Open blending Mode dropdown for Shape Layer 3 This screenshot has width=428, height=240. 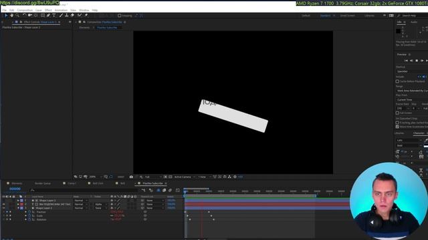[80, 201]
